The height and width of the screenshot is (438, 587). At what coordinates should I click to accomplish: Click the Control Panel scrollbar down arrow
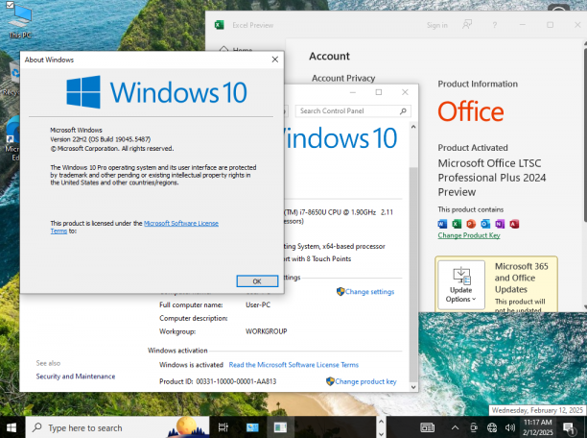[x=413, y=387]
